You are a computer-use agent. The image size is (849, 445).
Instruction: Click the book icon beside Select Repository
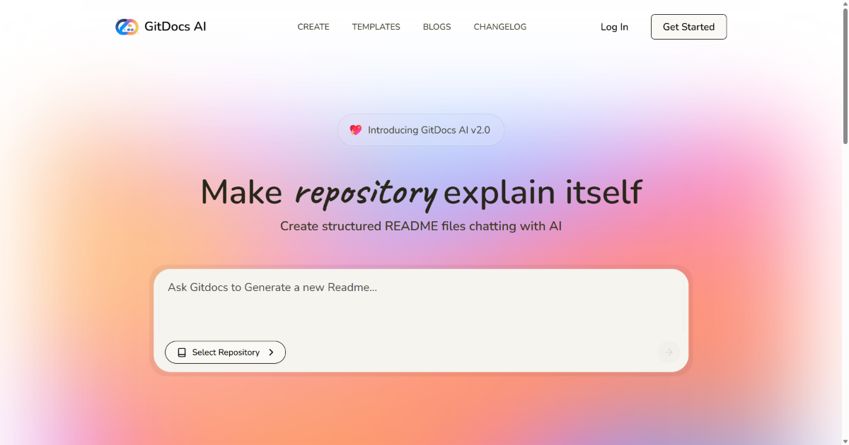pyautogui.click(x=182, y=352)
